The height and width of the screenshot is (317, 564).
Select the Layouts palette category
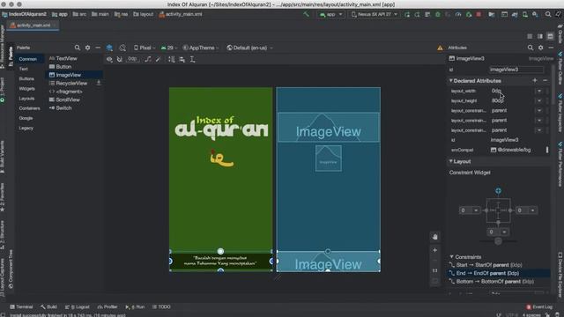pyautogui.click(x=26, y=98)
